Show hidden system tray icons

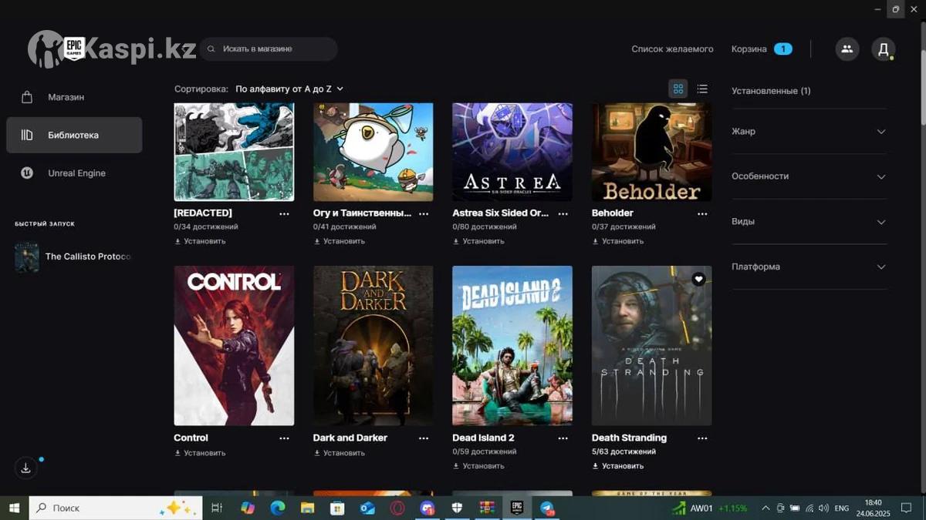pyautogui.click(x=765, y=508)
